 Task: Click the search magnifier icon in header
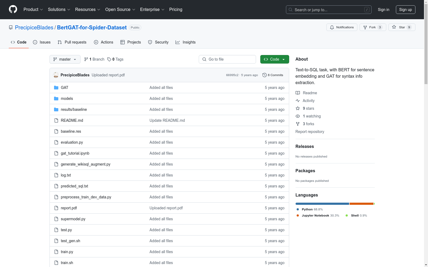pos(291,10)
